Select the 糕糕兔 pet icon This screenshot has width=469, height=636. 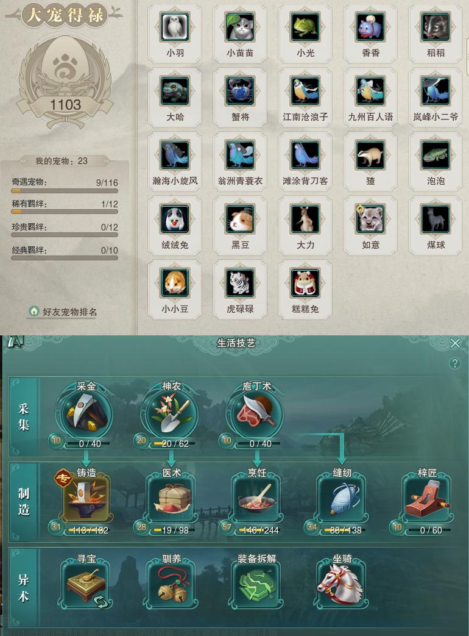305,283
